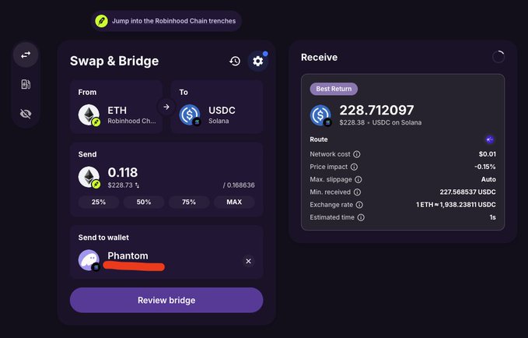The image size is (528, 338).
Task: Click the $0.01 network cost value
Action: (x=488, y=154)
